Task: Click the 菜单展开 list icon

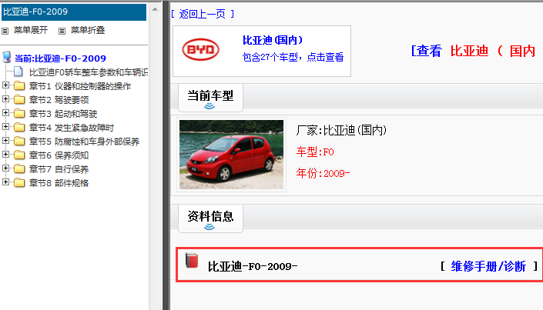Action: click(x=5, y=31)
